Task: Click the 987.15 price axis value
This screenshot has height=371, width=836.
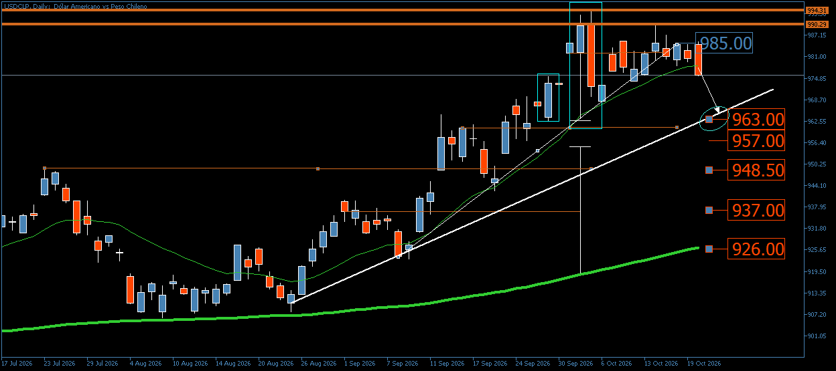Action: click(x=817, y=35)
